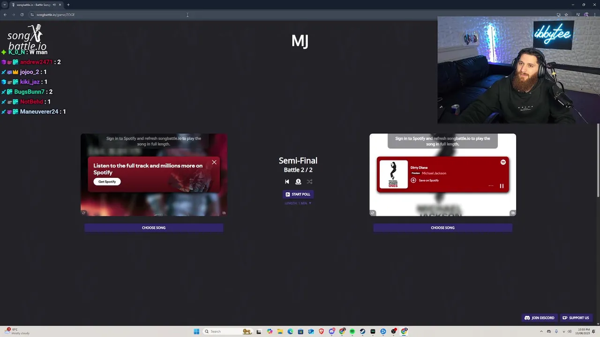Image resolution: width=600 pixels, height=337 pixels.
Task: Open the Microsoft Edge taskbar icon
Action: pyautogui.click(x=290, y=331)
